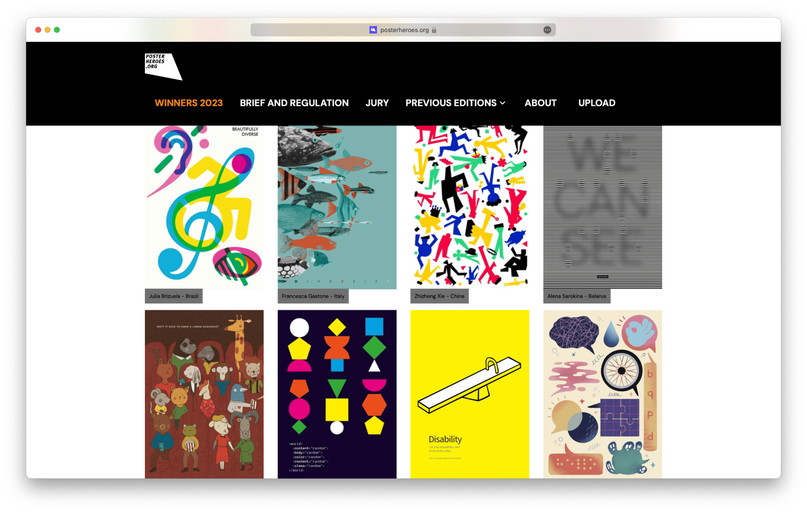This screenshot has height=513, width=807.
Task: Open the Winners 2023 page
Action: 189,103
